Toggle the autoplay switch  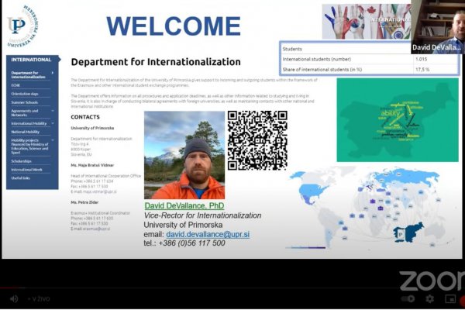[408, 298]
